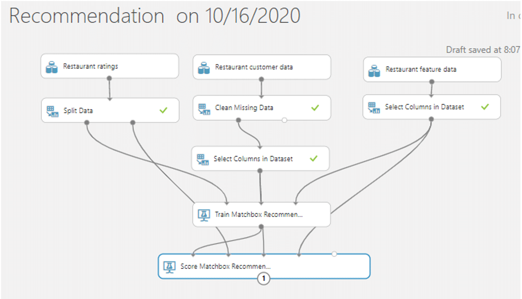Click the green checkmark on Clean Missing Data
The image size is (522, 299).
(x=315, y=107)
